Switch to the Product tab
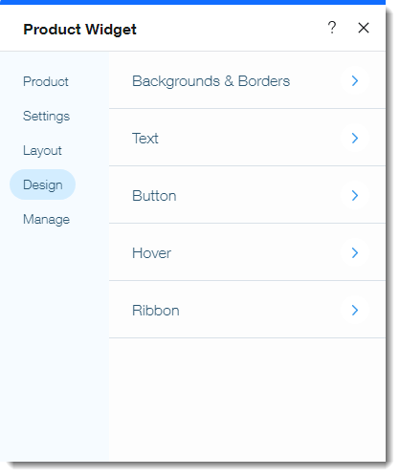This screenshot has width=400, height=476. coord(46,81)
